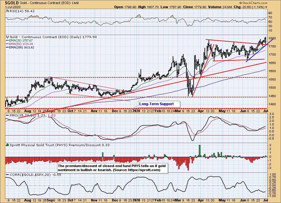Click the 1800 price axis label
This screenshot has width=281, height=203.
(x=272, y=38)
